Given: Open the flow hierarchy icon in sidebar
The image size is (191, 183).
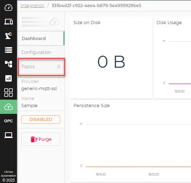Looking at the screenshot, I should coord(9,64).
